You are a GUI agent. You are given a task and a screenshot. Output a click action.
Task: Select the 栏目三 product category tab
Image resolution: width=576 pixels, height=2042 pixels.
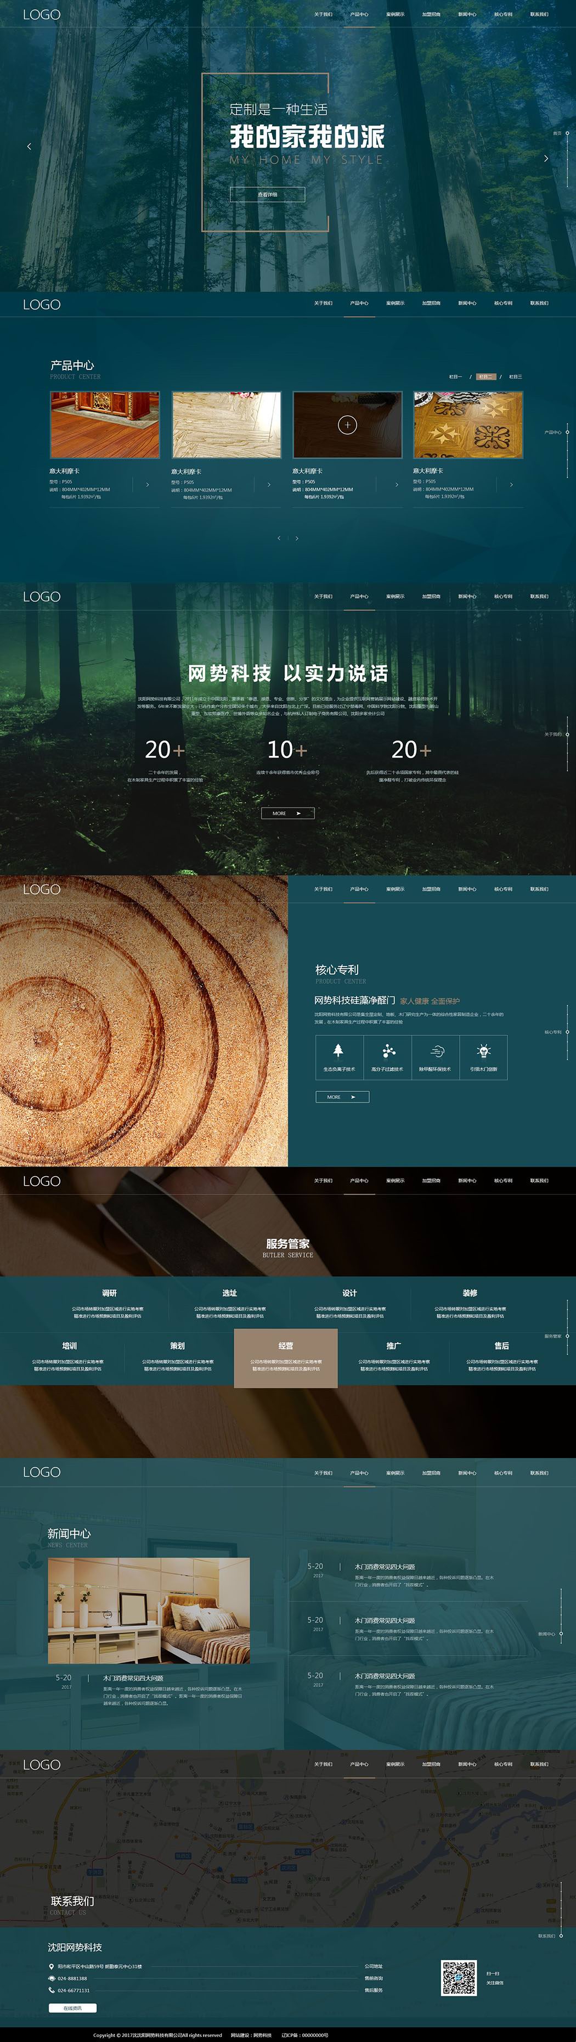point(515,377)
